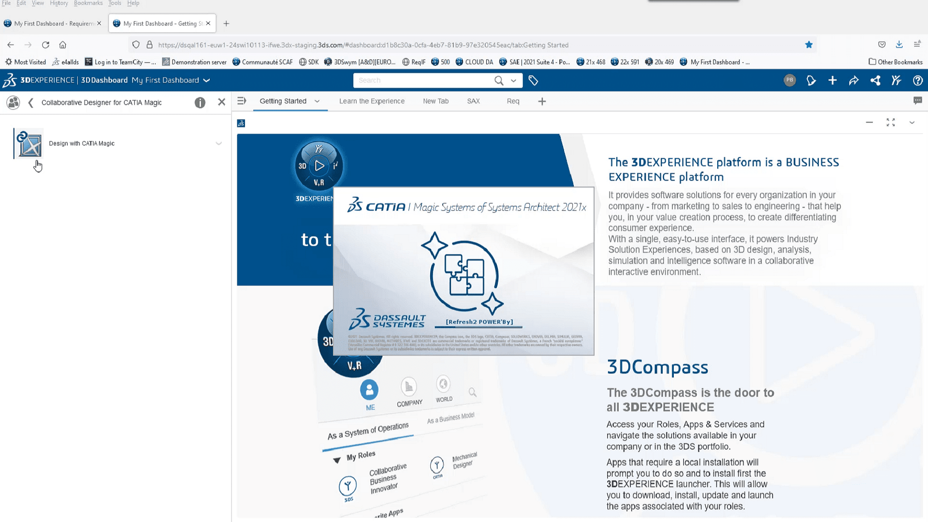Click the Demonstration server bookmark

(194, 62)
